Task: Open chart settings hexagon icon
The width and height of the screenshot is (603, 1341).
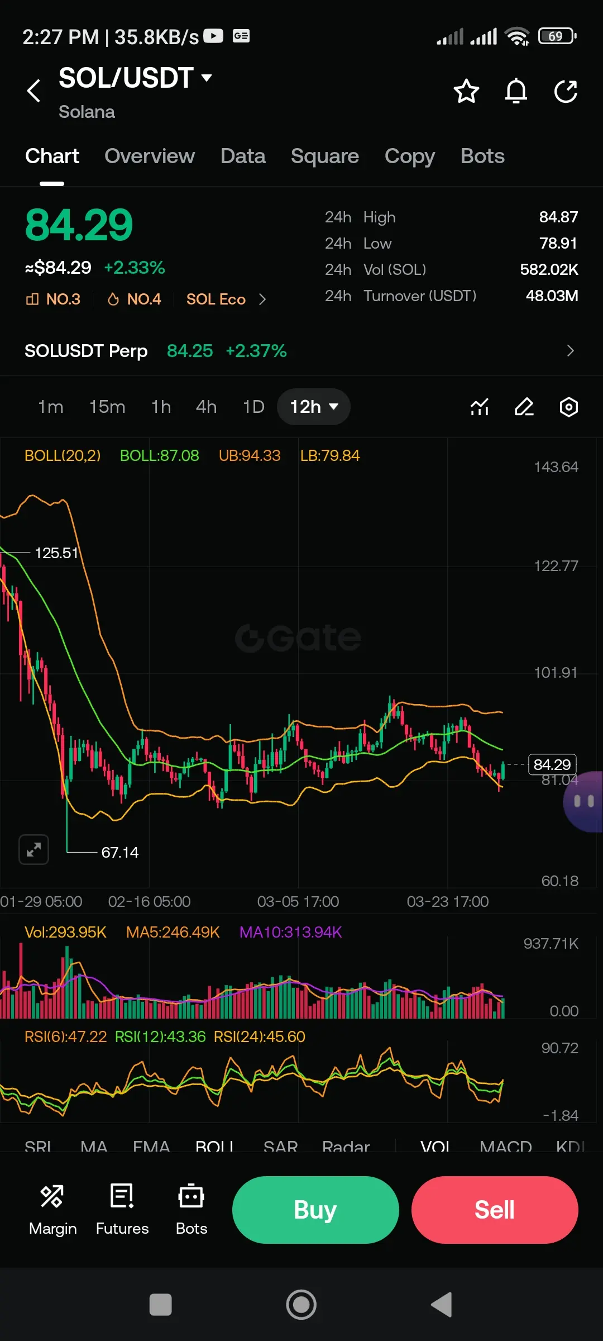Action: point(568,407)
